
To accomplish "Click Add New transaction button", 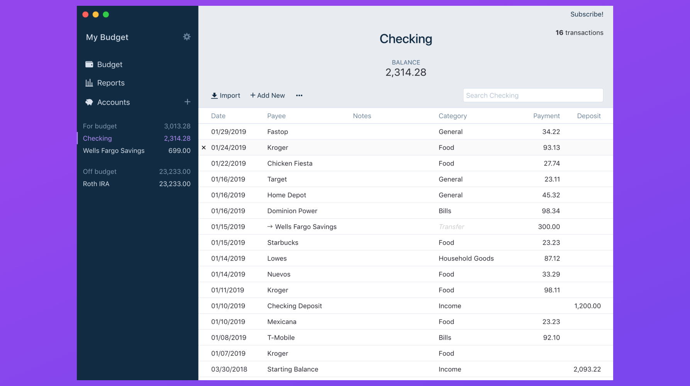I will coord(268,95).
